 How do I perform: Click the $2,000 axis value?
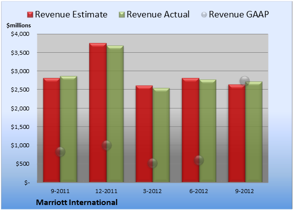point(20,108)
